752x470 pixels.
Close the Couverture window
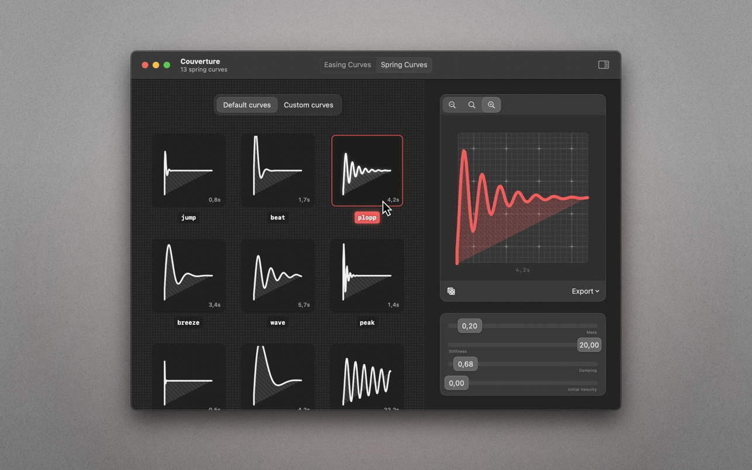coord(145,65)
